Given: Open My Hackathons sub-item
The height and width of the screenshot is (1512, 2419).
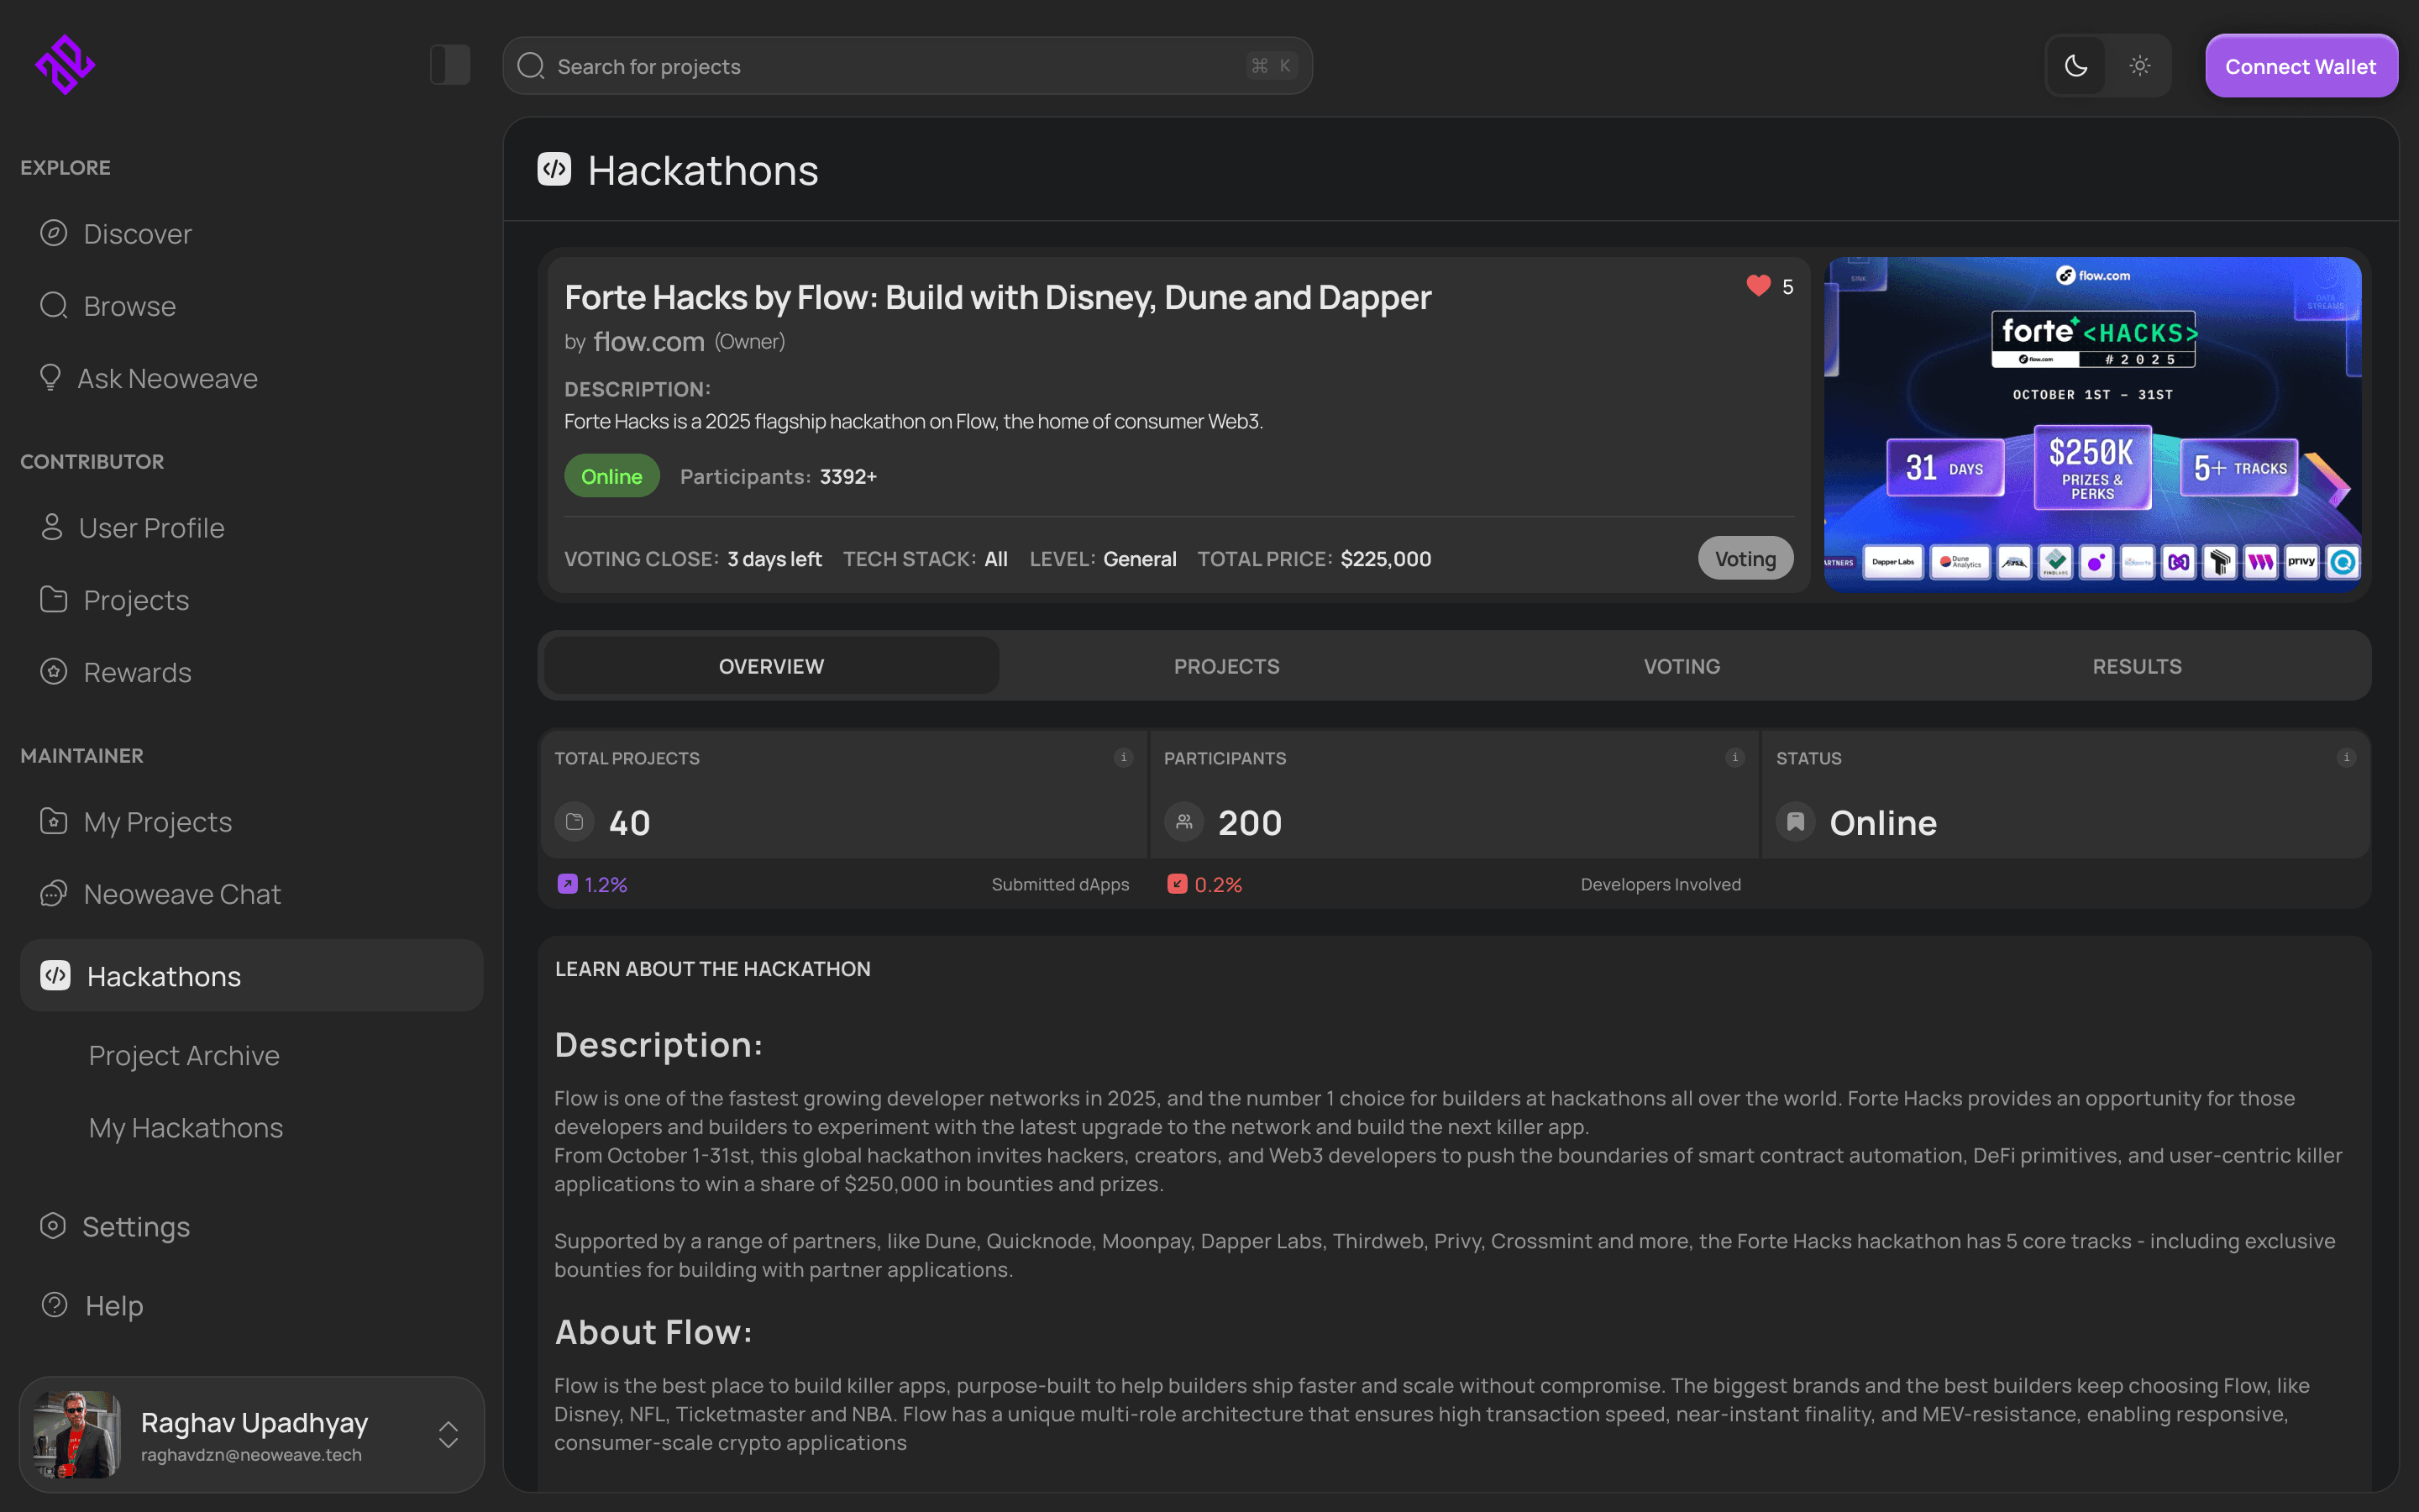Looking at the screenshot, I should click(186, 1128).
